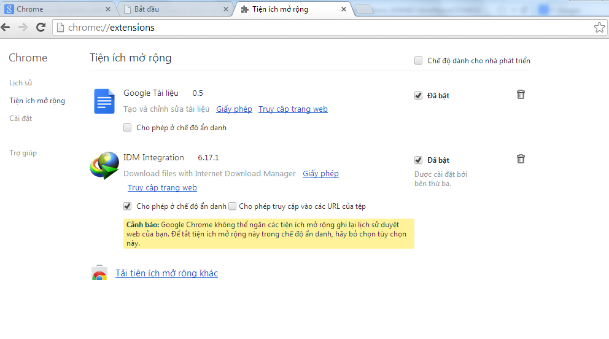609x339 pixels.
Task: Close the Chrome tab
Action: coord(108,9)
